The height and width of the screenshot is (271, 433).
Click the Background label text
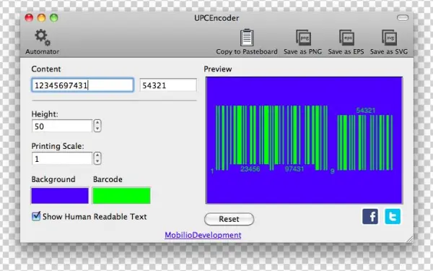[53, 179]
